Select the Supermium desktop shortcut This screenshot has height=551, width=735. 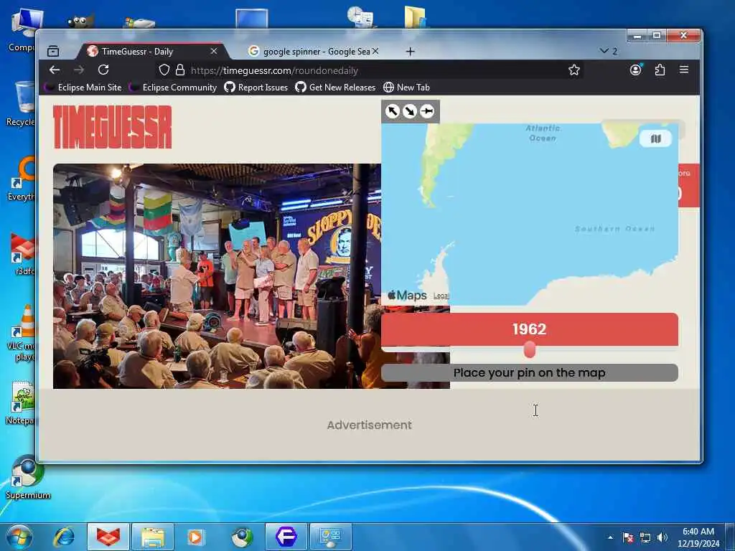(27, 477)
